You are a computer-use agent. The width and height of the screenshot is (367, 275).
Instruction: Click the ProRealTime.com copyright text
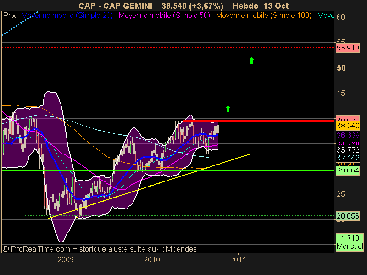pos(99,249)
